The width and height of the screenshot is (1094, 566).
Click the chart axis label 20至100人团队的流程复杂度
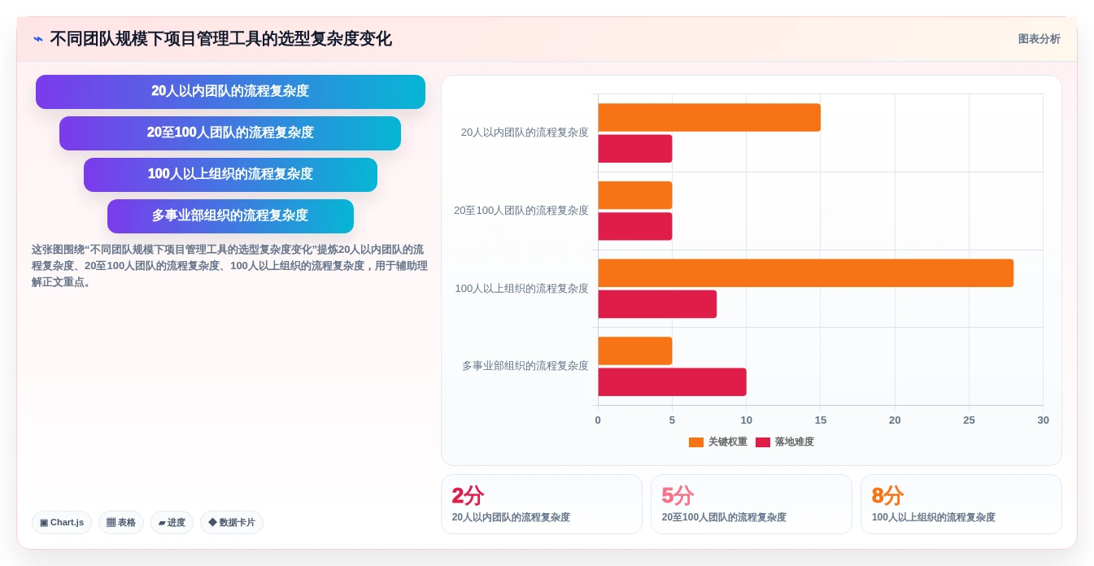point(521,211)
